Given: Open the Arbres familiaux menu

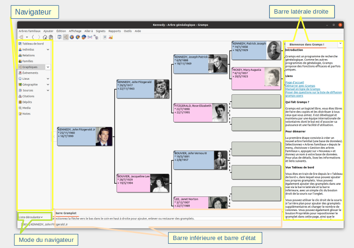Looking at the screenshot, I should [x=29, y=31].
